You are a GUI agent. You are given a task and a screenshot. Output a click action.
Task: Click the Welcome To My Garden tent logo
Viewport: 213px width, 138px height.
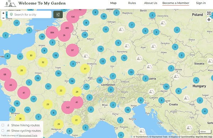(x=10, y=4)
